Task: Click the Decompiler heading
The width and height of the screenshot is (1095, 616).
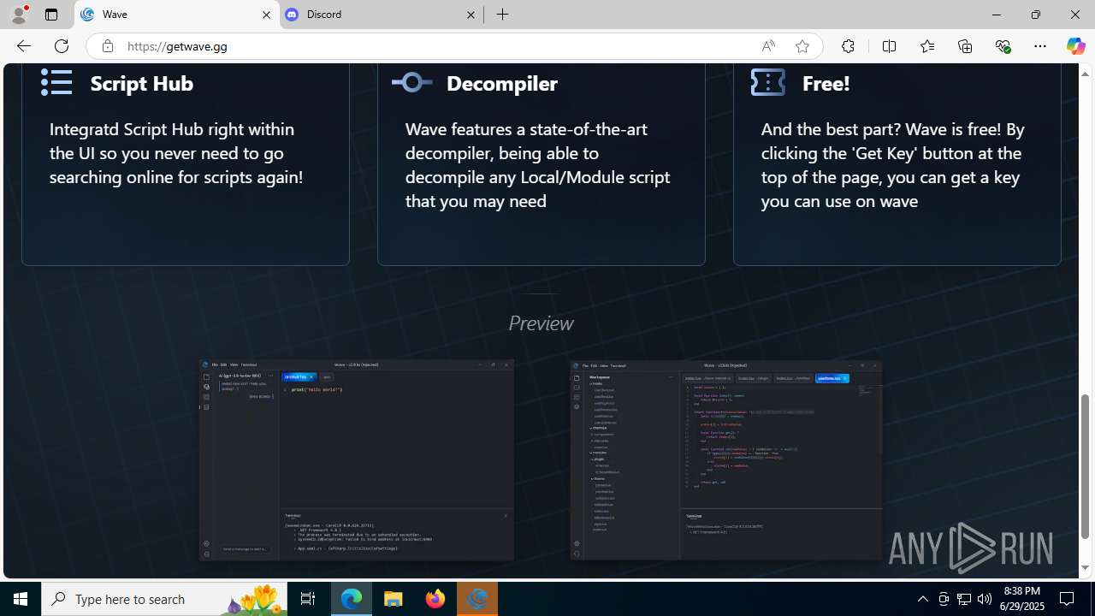Action: (x=501, y=83)
